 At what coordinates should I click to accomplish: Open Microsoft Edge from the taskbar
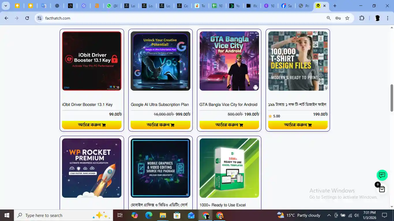149,215
